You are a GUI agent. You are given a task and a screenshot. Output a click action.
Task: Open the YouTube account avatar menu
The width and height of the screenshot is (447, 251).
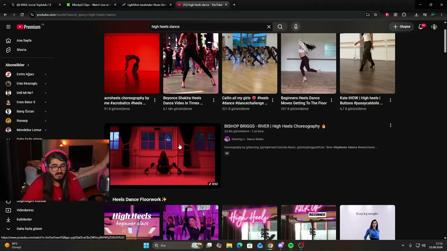434,27
